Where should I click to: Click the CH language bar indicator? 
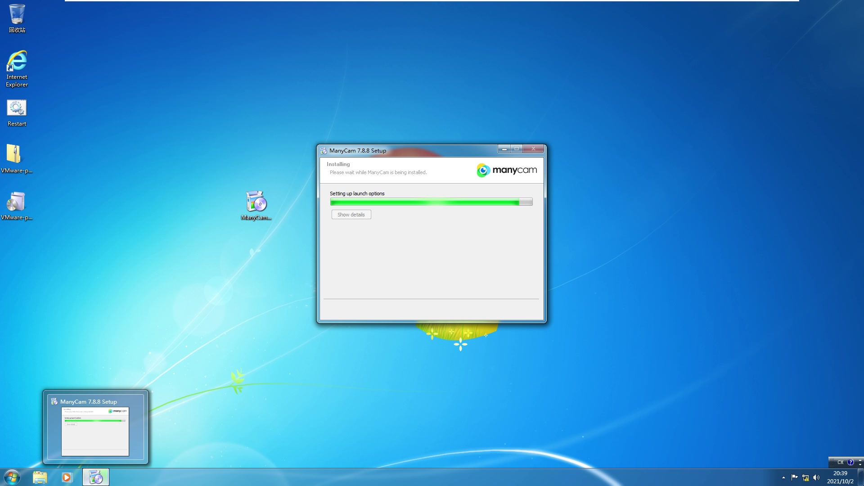pos(840,462)
